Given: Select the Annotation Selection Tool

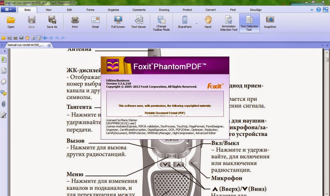Looking at the screenshot, I should pos(229,23).
